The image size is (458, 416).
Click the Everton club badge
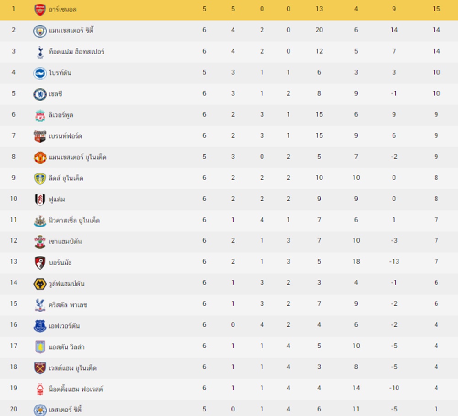click(40, 326)
